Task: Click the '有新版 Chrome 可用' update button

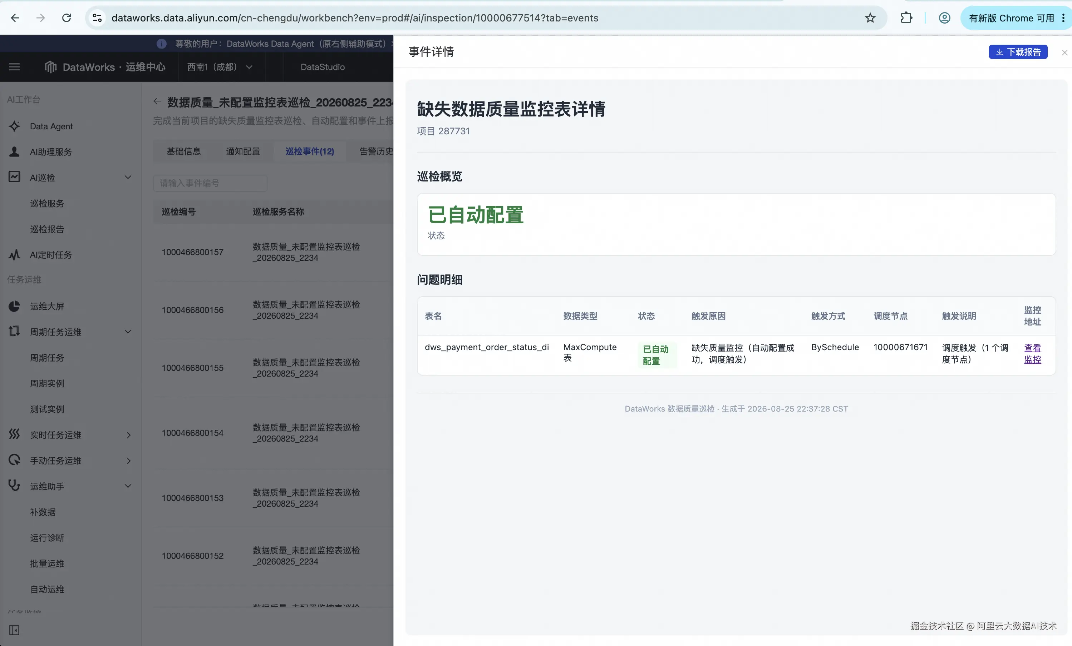Action: click(1011, 18)
